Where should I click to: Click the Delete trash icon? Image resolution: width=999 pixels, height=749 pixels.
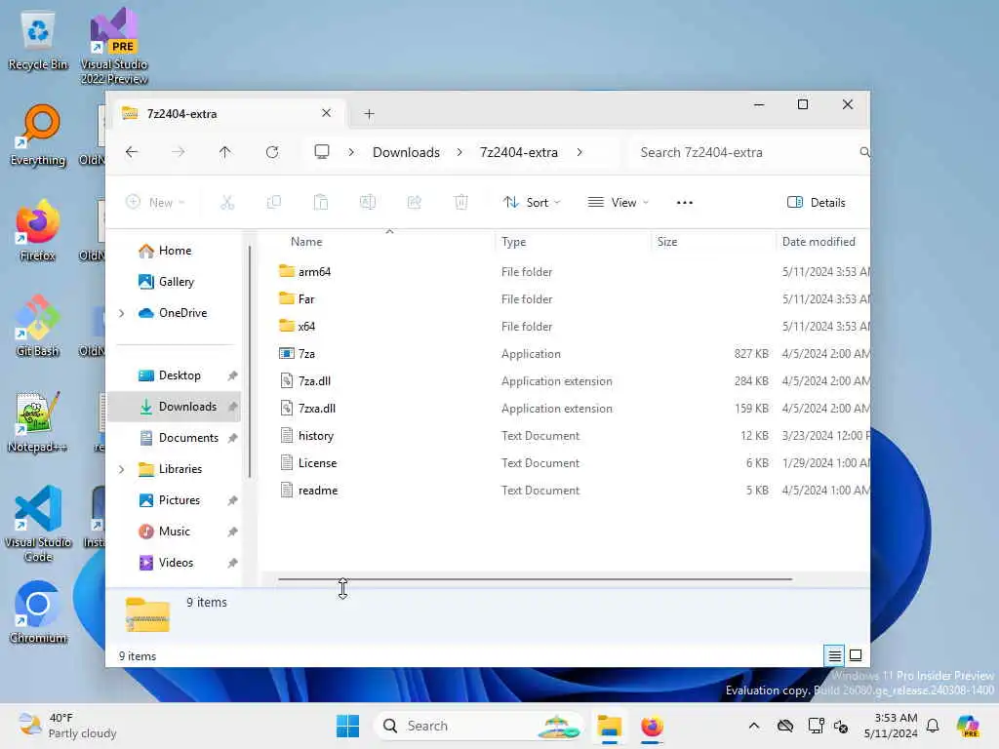click(x=460, y=203)
